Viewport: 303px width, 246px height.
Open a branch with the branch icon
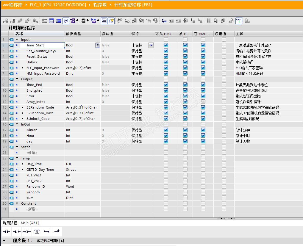point(47,232)
